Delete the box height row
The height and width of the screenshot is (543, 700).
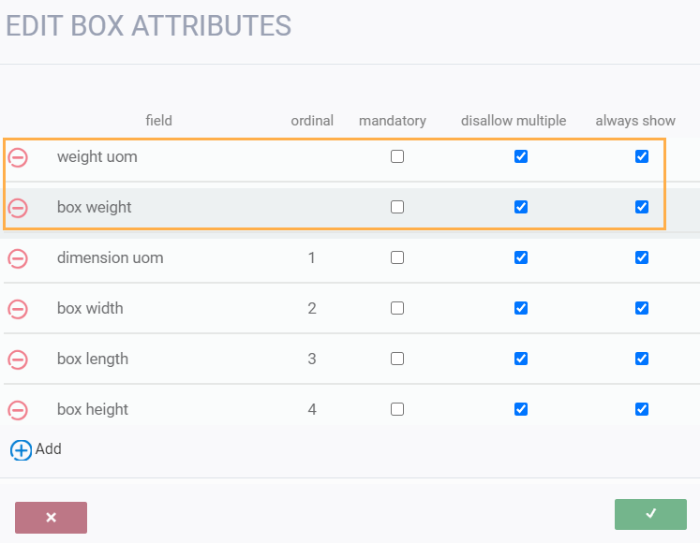click(18, 410)
